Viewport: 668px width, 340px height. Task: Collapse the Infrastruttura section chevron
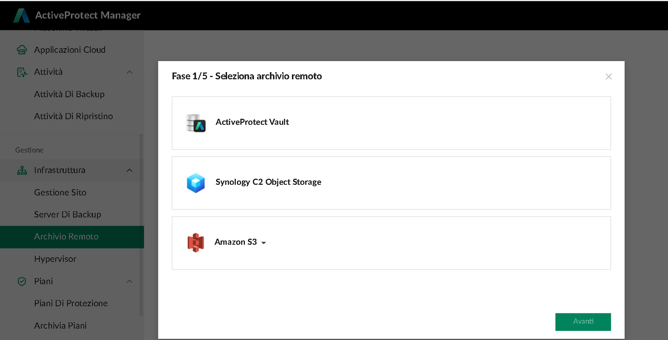coord(130,170)
